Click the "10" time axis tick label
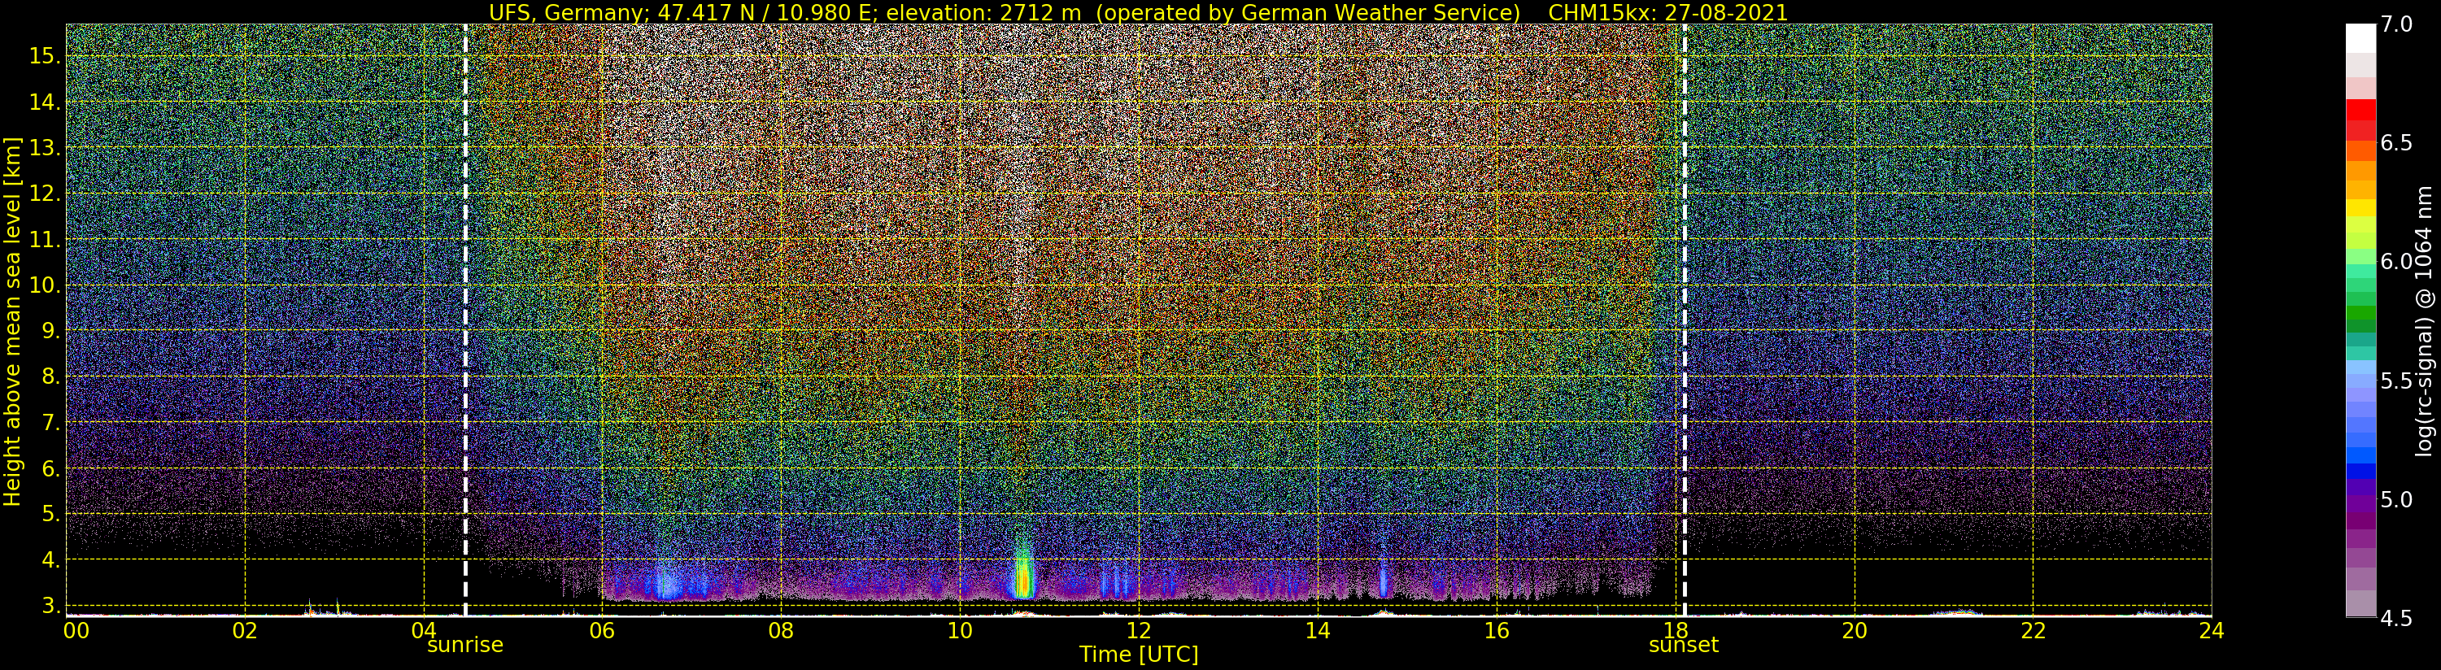 [x=960, y=631]
